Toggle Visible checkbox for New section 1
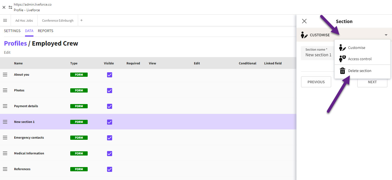Viewport: 392px width, 180px height. pyautogui.click(x=110, y=122)
